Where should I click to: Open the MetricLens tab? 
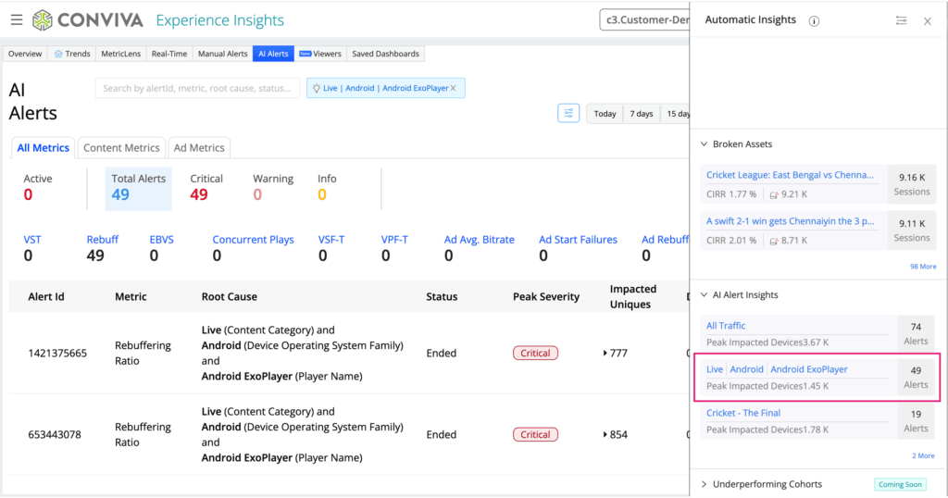pos(121,54)
